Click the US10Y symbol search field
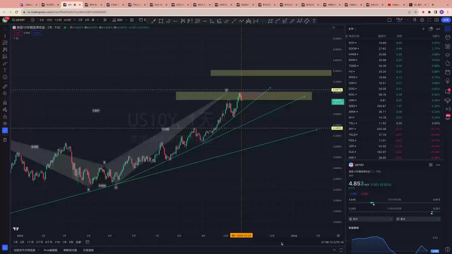Viewport: 452px width, 254px height. pyautogui.click(x=18, y=20)
